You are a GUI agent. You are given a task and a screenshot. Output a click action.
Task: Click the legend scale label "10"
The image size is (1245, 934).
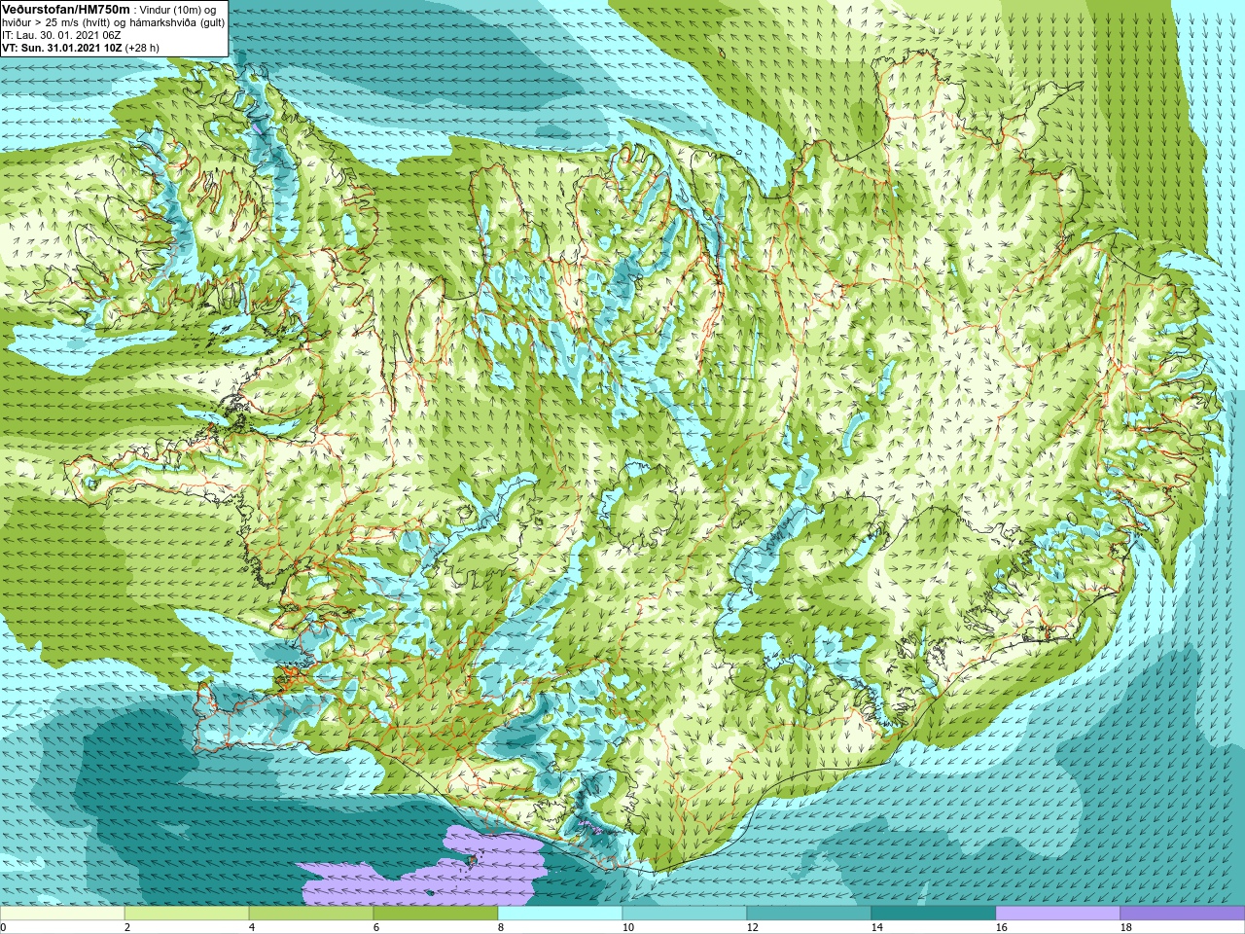[627, 927]
